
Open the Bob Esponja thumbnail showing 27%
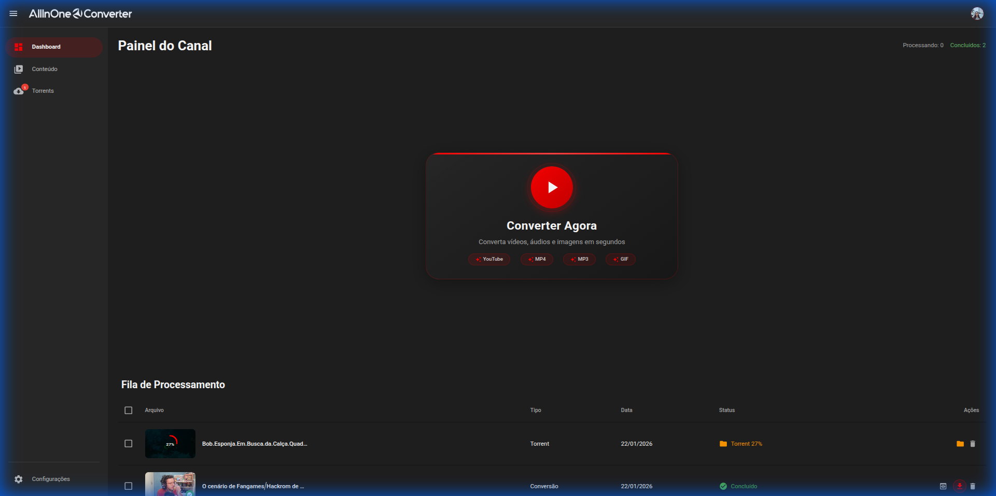click(x=170, y=444)
